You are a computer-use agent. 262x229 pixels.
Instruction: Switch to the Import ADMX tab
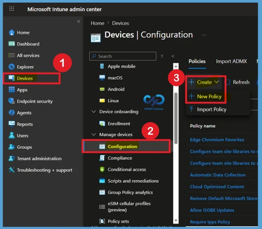click(x=231, y=61)
